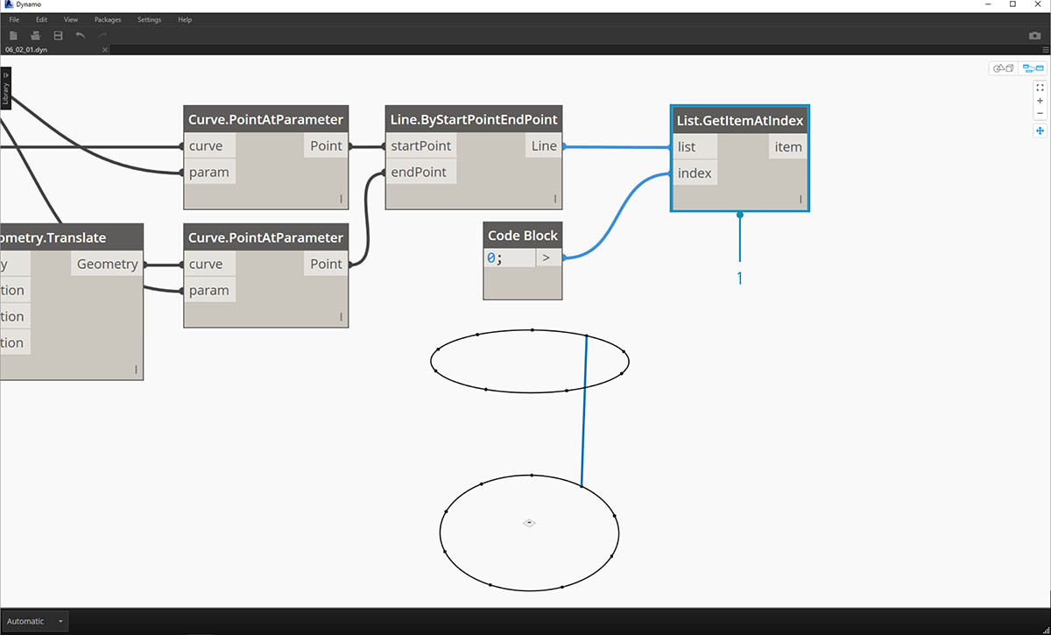
Task: Zoom out with the minus icon
Action: pos(1040,113)
